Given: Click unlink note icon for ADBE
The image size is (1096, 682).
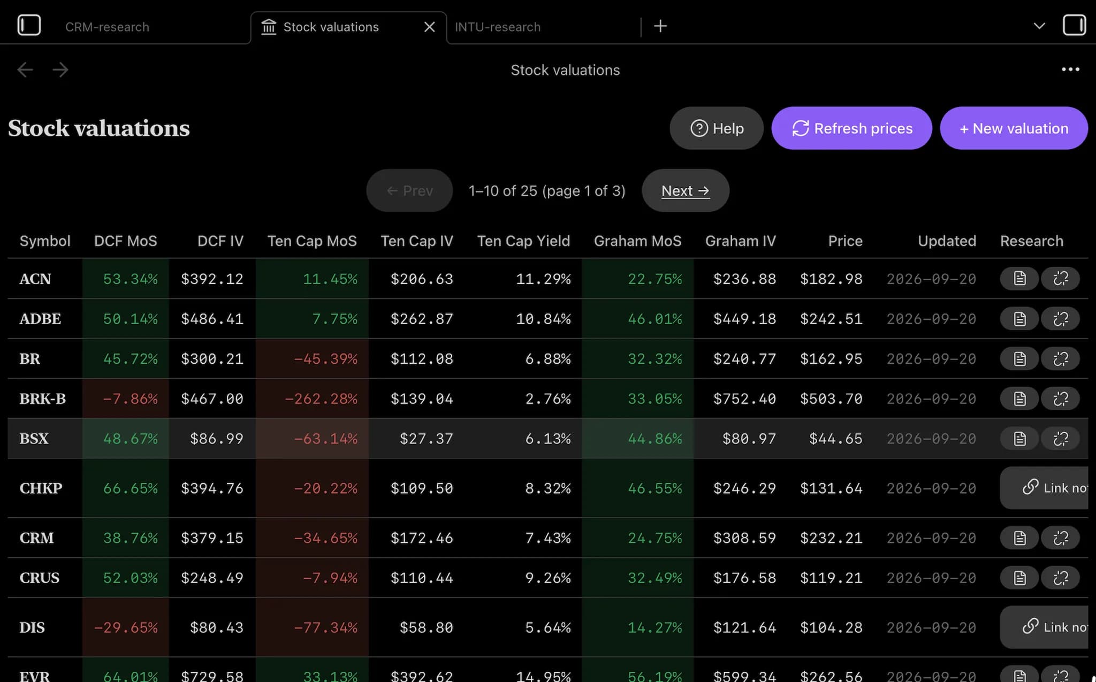Looking at the screenshot, I should pos(1060,319).
